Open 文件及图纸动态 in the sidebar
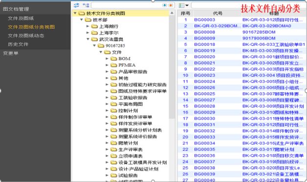This screenshot has height=182, width=307. (26, 36)
